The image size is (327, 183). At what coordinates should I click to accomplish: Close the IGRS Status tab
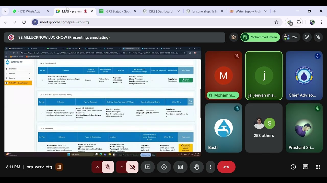135,11
